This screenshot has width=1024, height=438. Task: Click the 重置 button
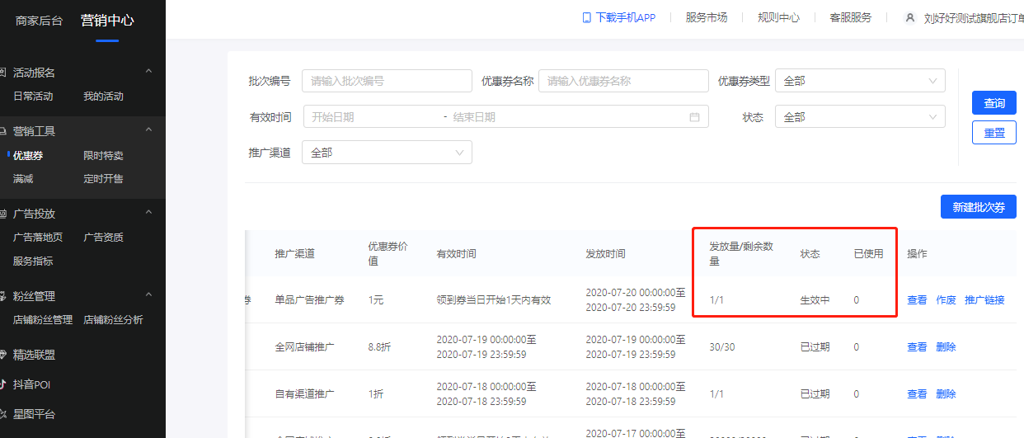(994, 133)
